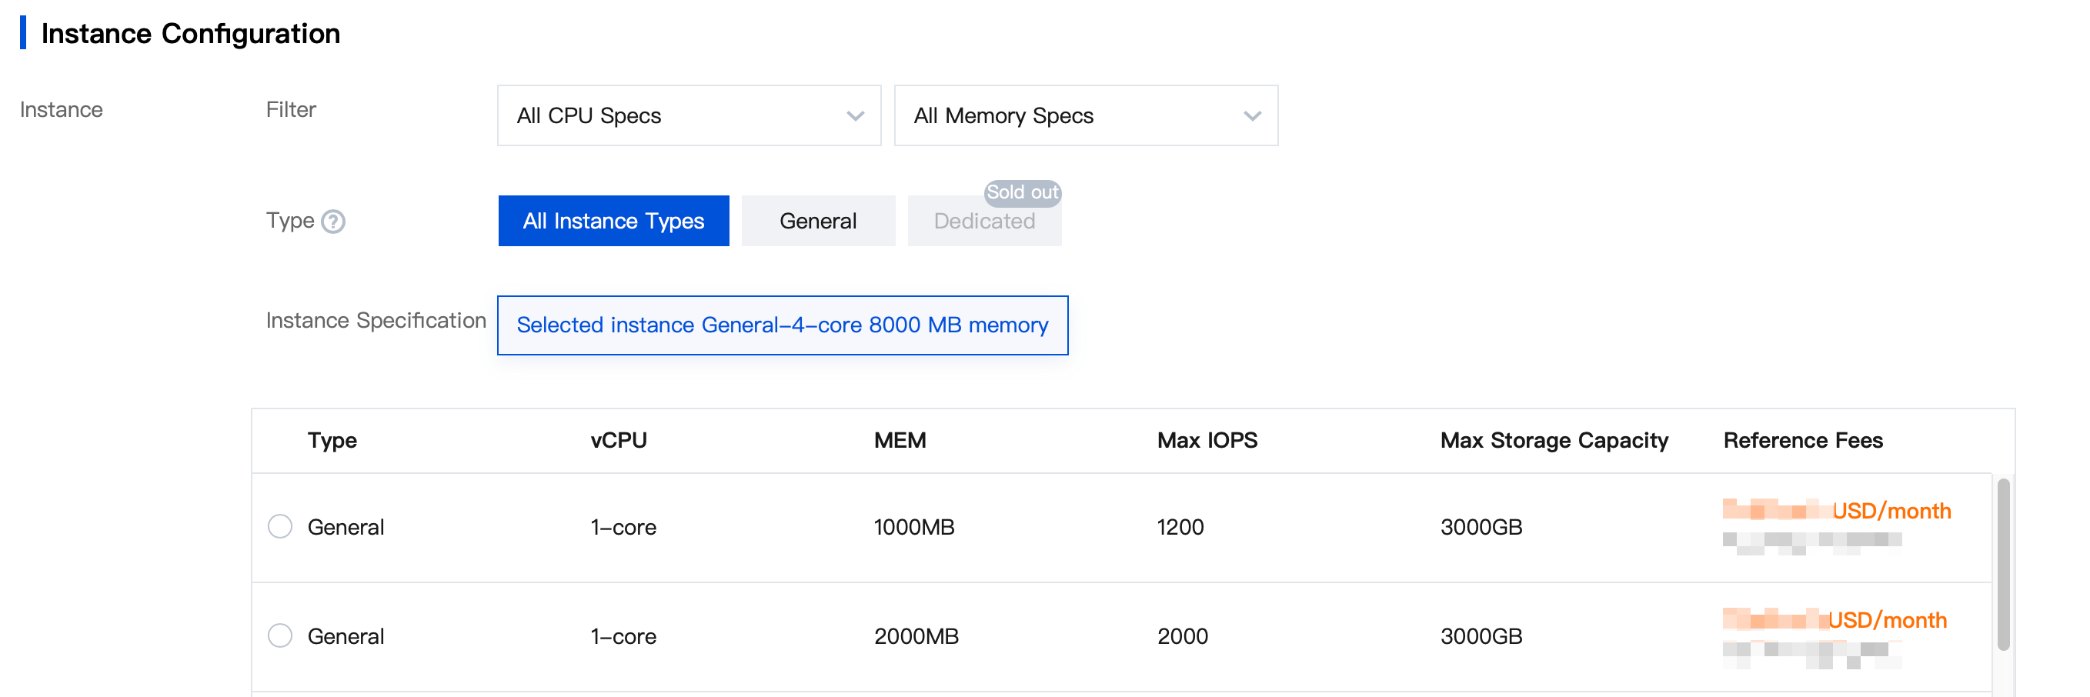Click the 1200 Max IOPS value
This screenshot has height=697, width=2090.
pos(1180,528)
